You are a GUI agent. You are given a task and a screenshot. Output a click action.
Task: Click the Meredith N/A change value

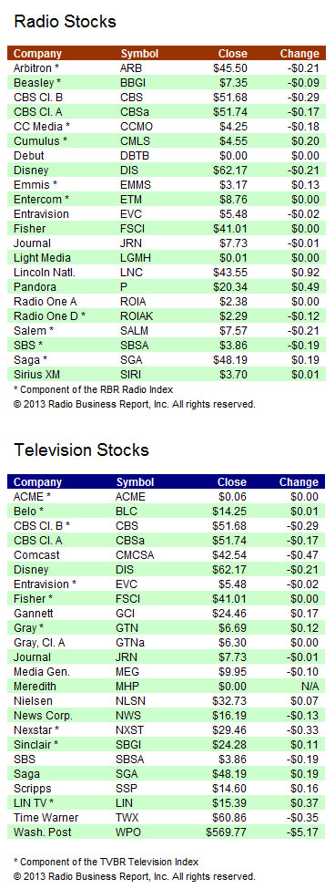click(310, 686)
